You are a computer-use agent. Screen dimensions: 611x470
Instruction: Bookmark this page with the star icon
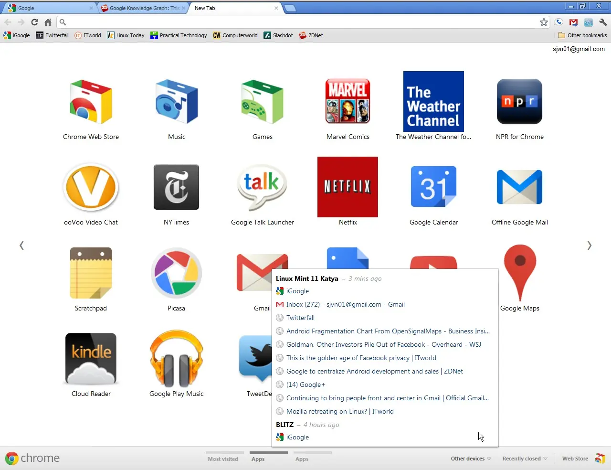(544, 22)
